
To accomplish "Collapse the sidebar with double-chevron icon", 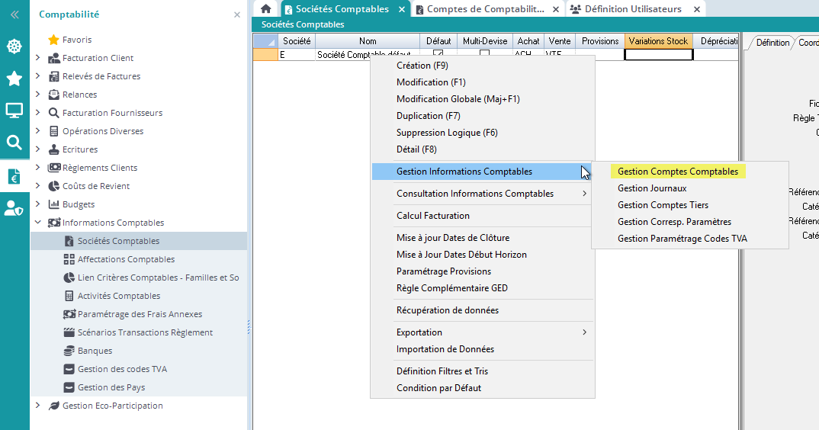I will (14, 14).
